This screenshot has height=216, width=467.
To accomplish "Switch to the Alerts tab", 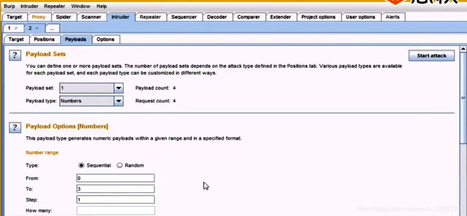I will tap(392, 17).
